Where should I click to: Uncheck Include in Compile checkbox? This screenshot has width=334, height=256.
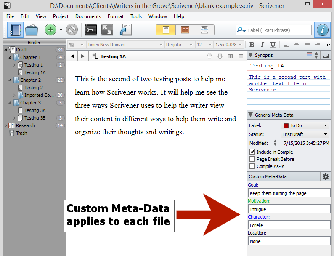coord(252,152)
